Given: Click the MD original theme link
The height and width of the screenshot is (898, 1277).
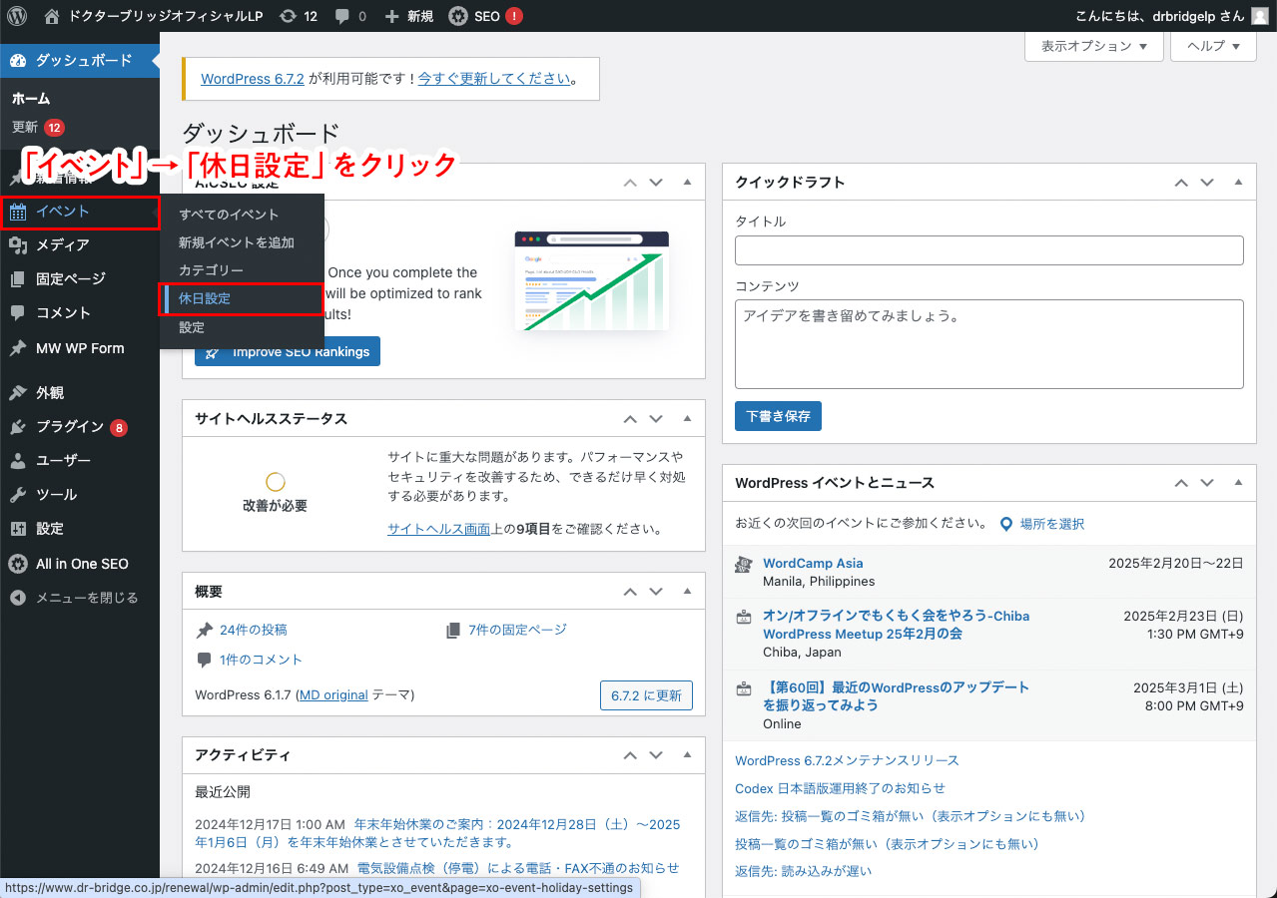Looking at the screenshot, I should click(x=333, y=694).
